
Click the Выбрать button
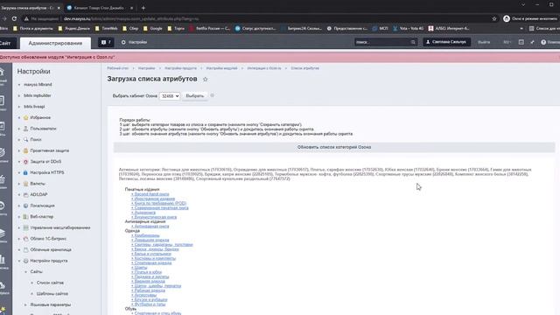(194, 96)
